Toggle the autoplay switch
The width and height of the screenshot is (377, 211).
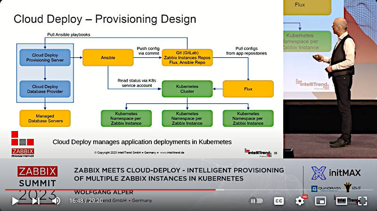tap(256, 201)
